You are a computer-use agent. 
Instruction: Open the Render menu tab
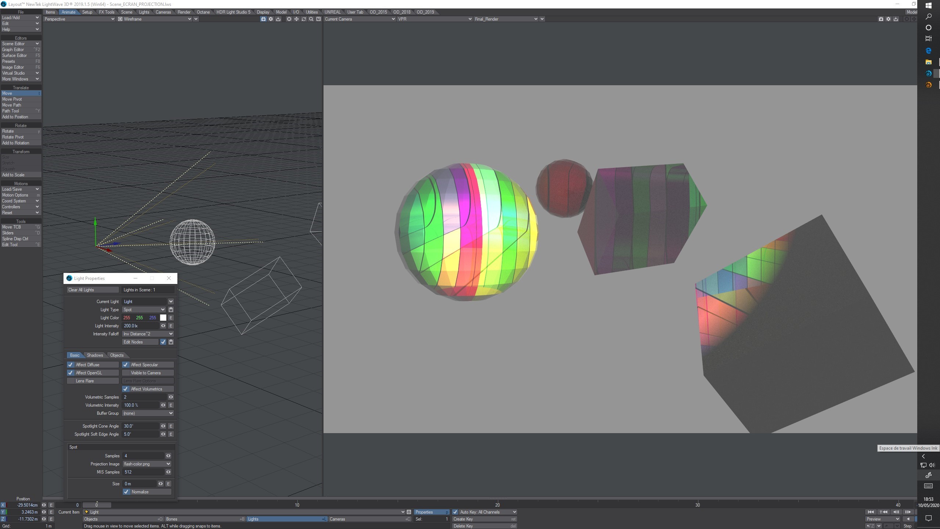point(184,12)
